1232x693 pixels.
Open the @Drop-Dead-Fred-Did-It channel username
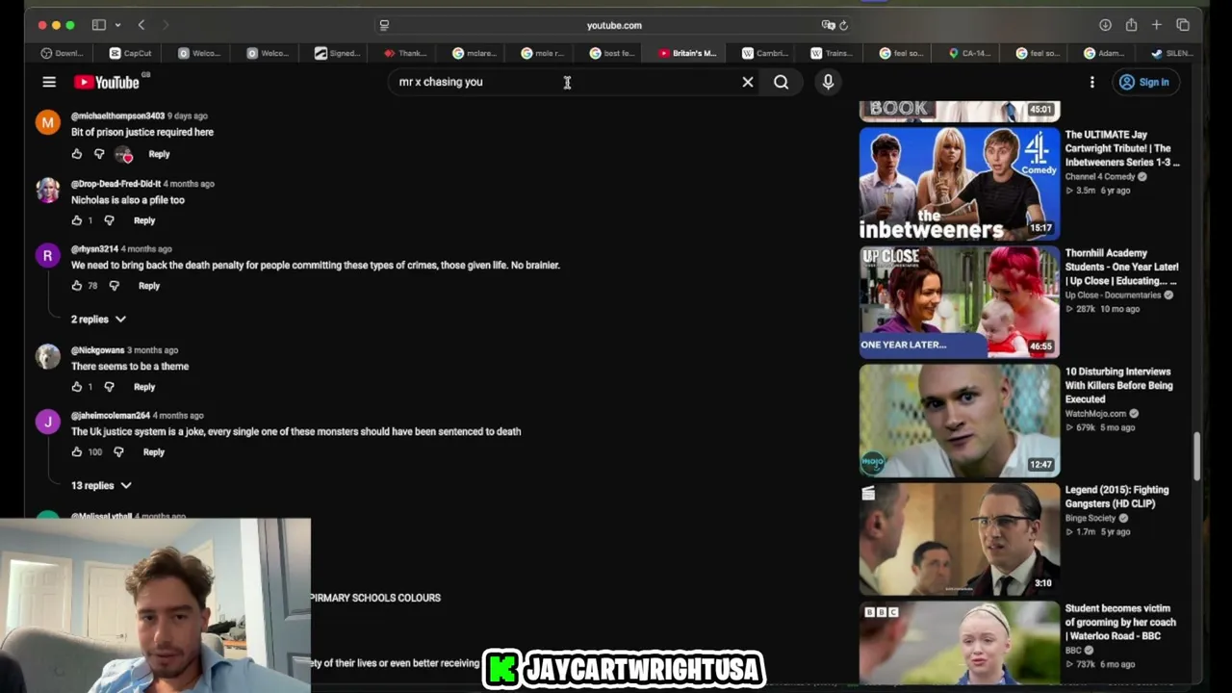[115, 184]
